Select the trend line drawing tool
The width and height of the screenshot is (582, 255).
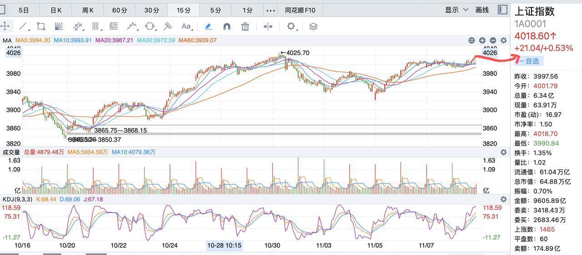point(24,26)
